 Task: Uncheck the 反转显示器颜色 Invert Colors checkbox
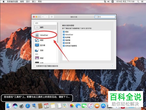(x=64, y=46)
